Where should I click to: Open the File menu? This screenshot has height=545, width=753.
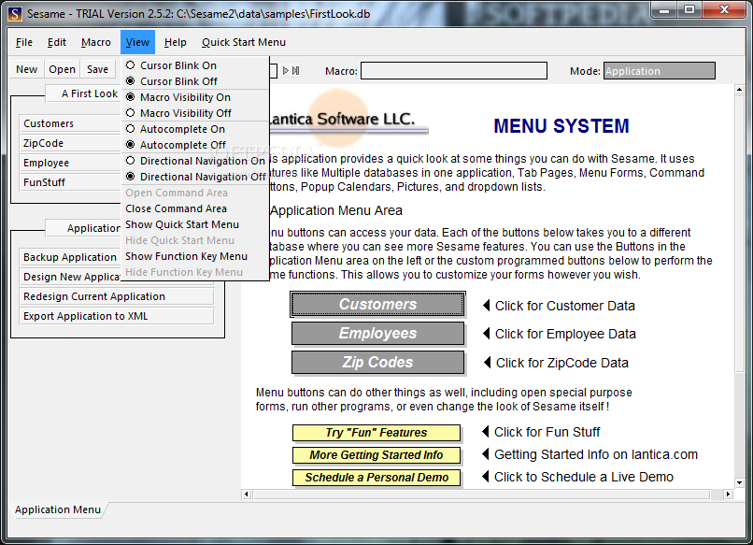[x=24, y=42]
